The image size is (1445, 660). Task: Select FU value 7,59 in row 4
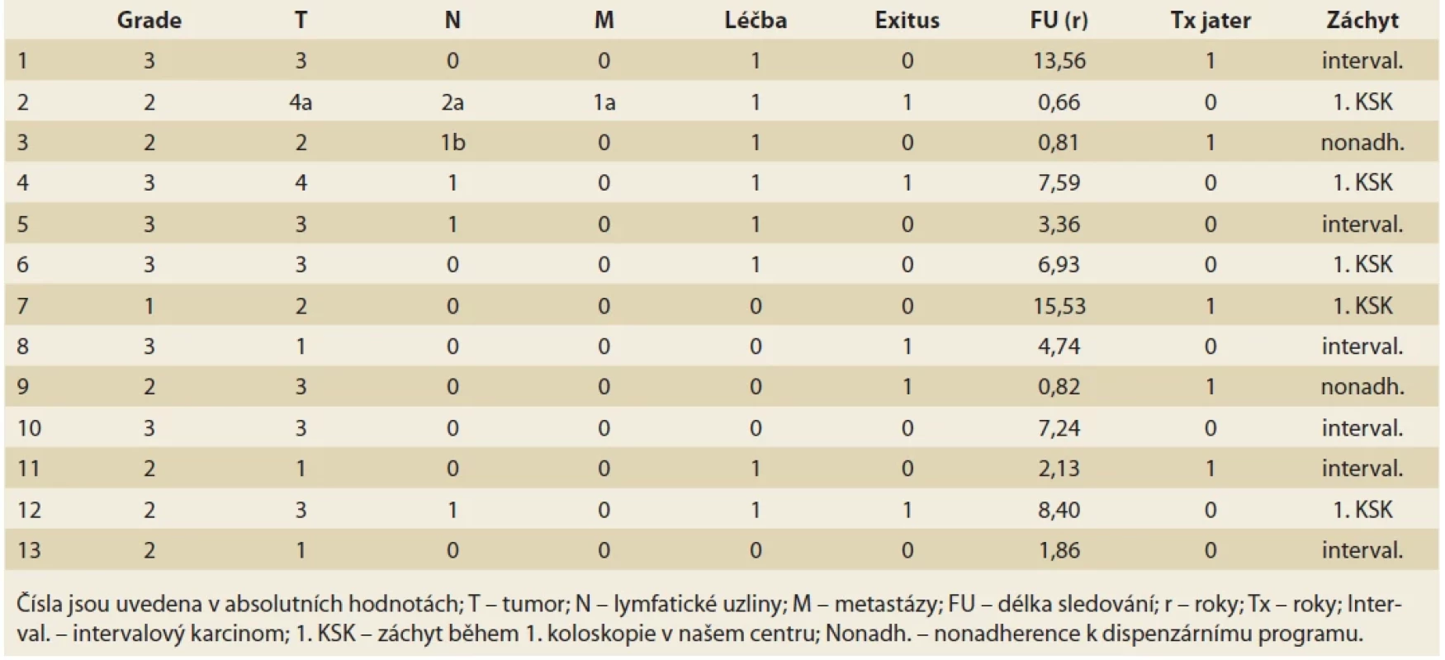tap(1059, 183)
